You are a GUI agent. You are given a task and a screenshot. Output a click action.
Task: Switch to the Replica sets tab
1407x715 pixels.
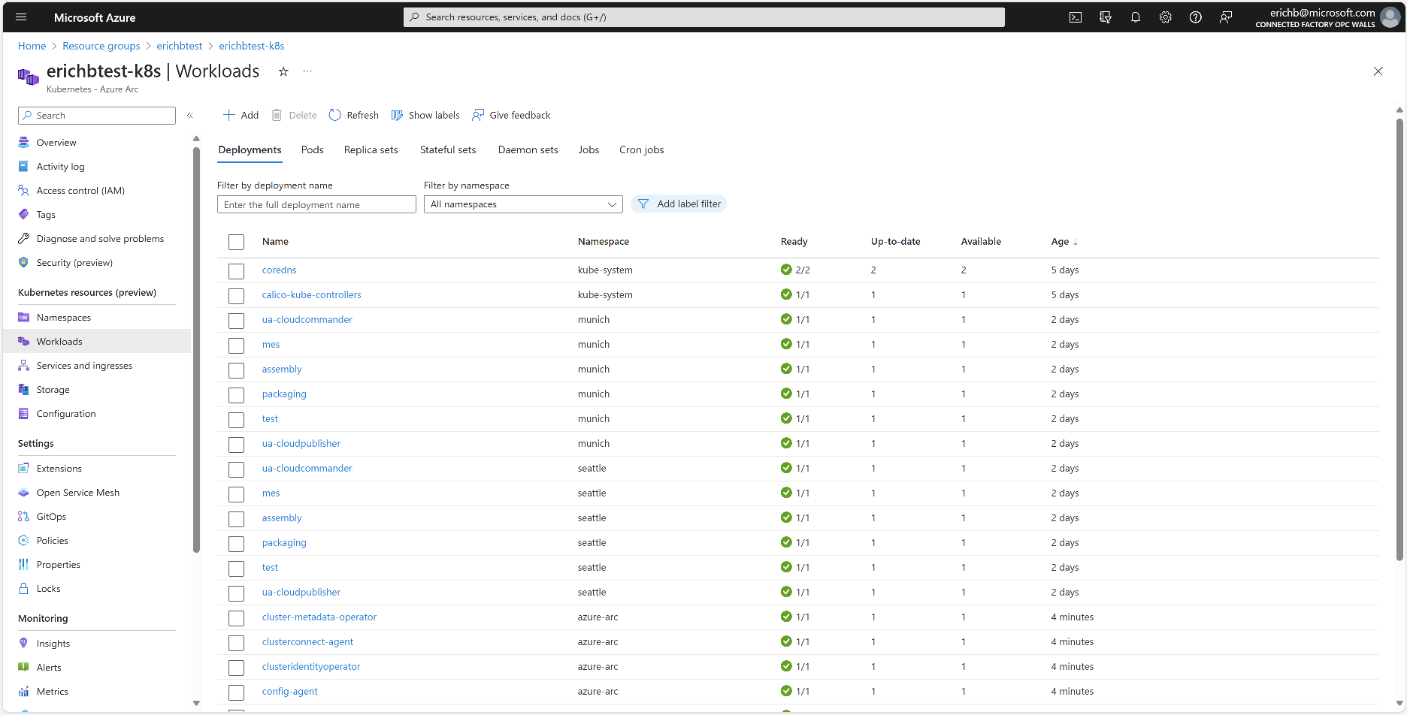point(371,150)
